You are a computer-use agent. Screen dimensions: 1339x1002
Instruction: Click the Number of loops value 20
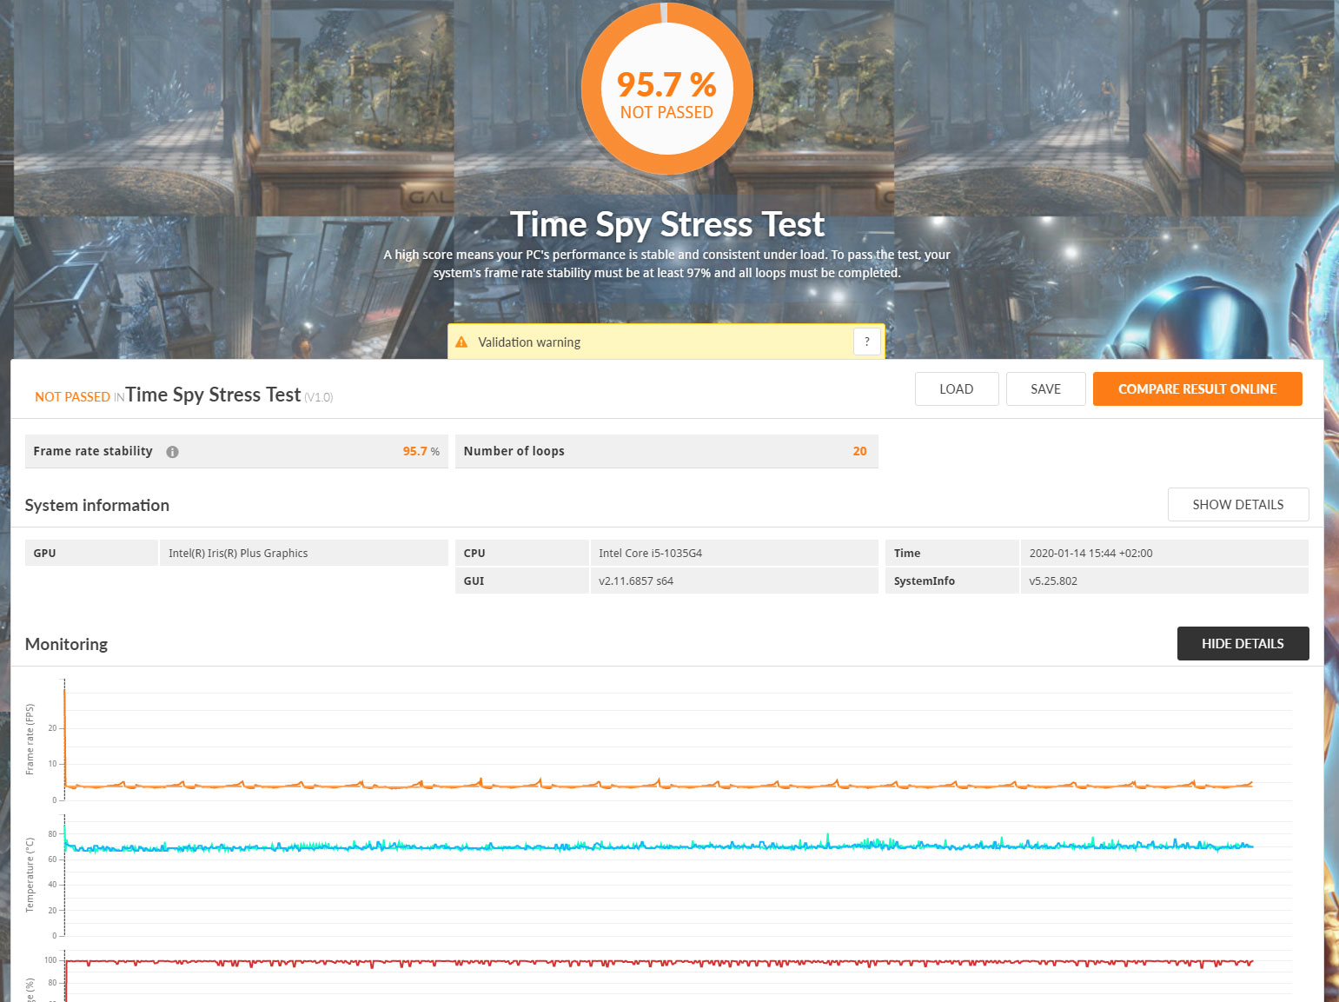tap(860, 452)
